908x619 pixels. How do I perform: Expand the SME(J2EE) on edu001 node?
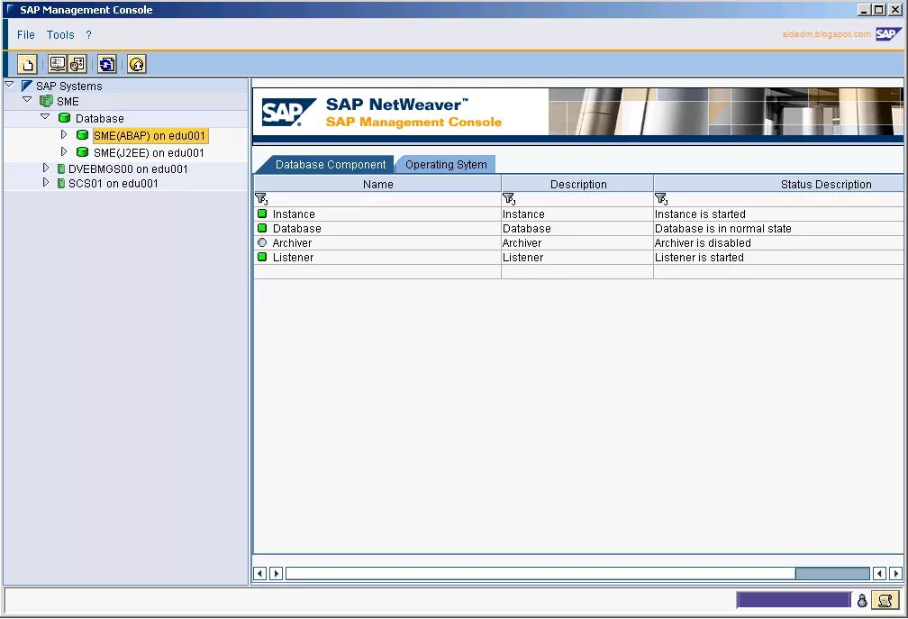(x=64, y=151)
